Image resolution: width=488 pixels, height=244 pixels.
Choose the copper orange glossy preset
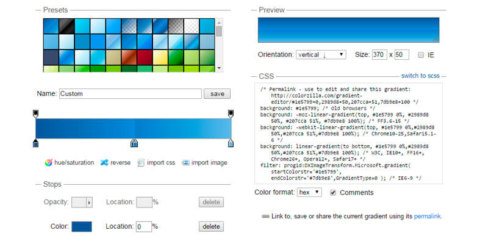129,57
